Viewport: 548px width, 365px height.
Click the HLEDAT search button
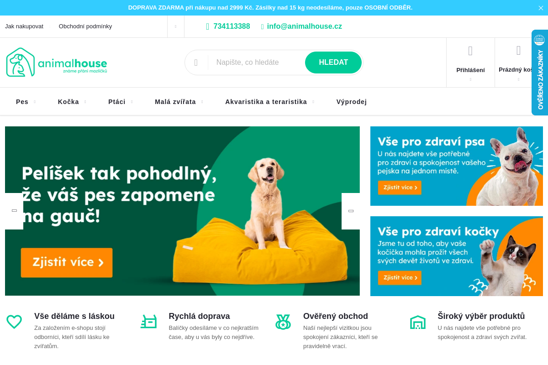point(333,63)
